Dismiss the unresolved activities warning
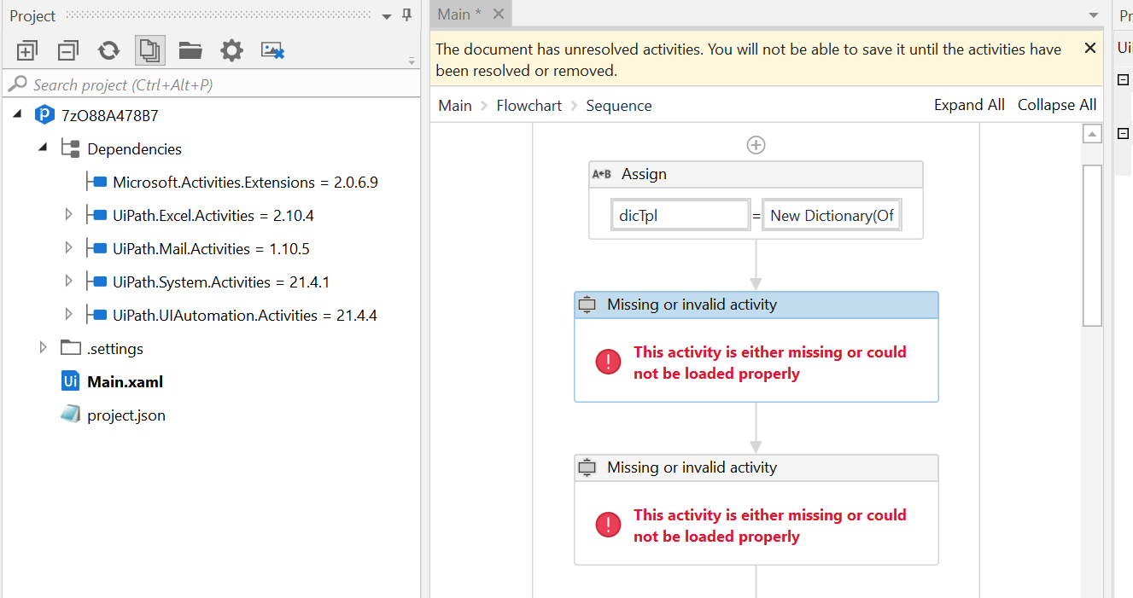 point(1089,49)
